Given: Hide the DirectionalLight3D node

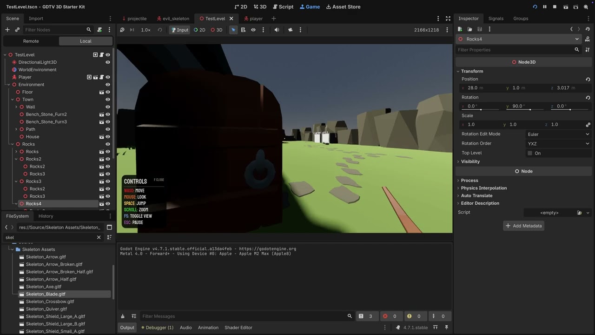Looking at the screenshot, I should 108,62.
